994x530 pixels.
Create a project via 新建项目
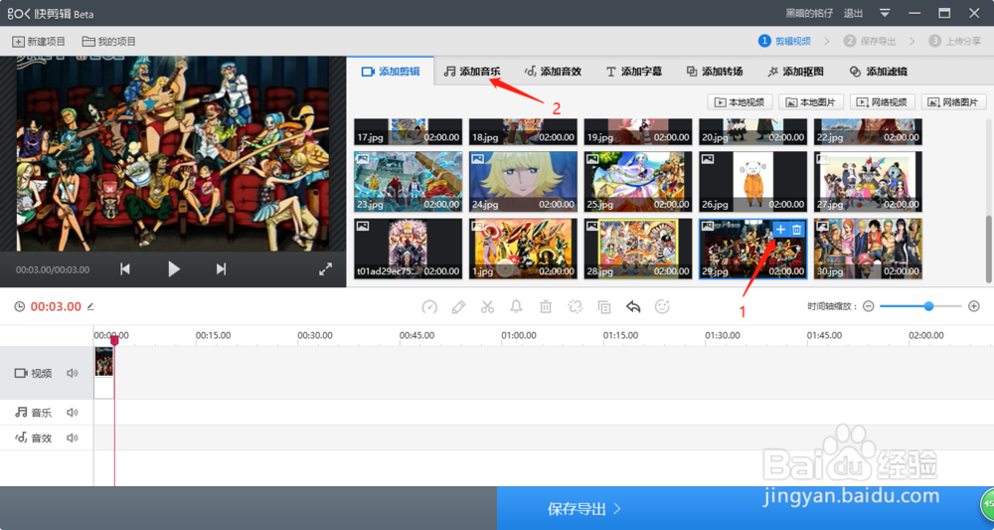coord(39,41)
